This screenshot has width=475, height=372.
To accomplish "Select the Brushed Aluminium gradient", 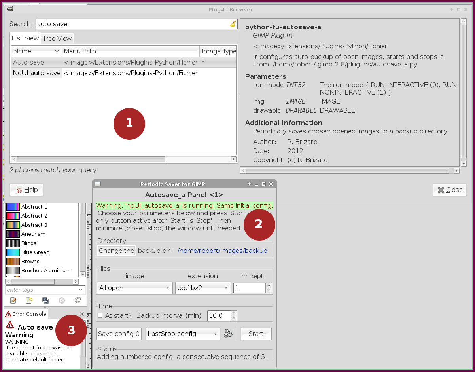I will click(x=42, y=270).
